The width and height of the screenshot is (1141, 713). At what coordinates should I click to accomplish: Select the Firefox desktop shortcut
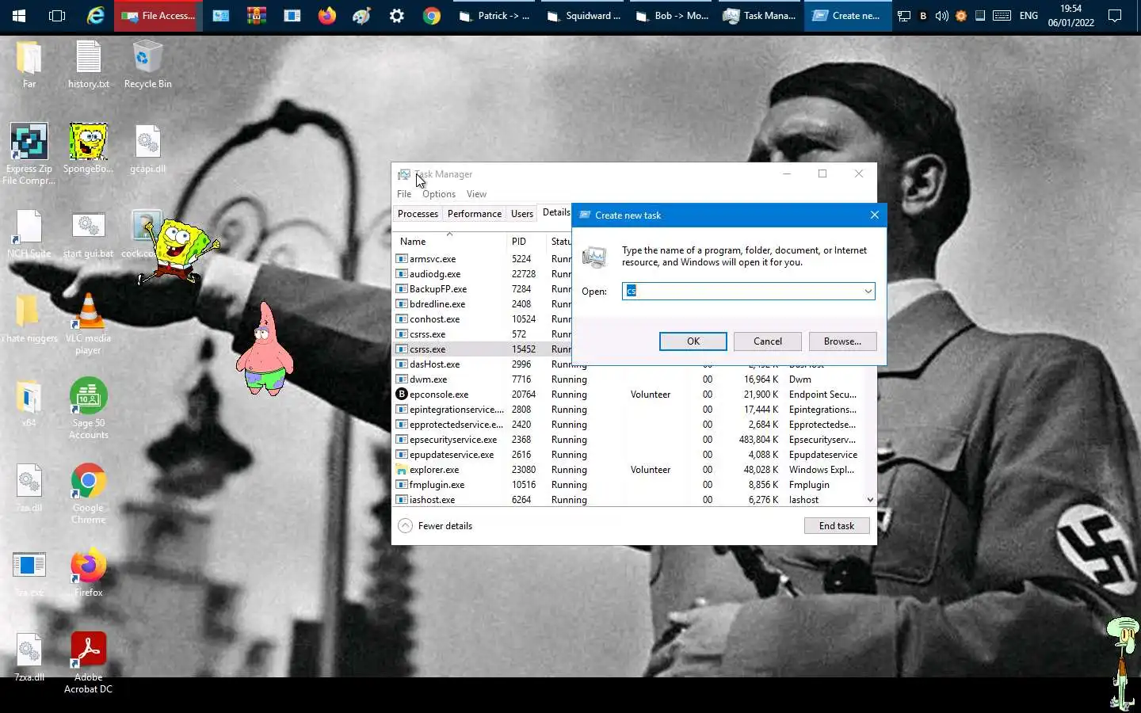pos(88,573)
